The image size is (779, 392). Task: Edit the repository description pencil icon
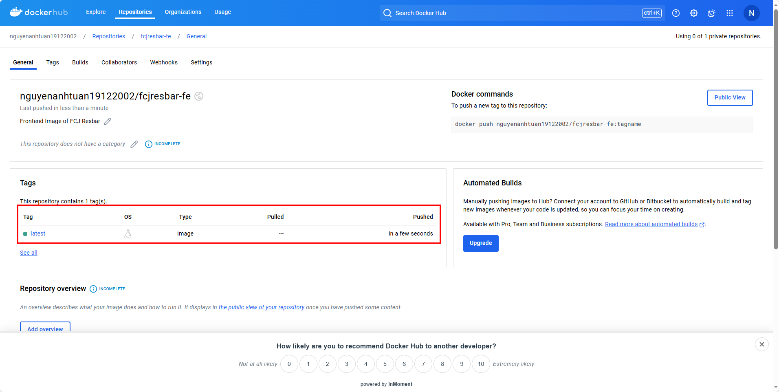(108, 121)
